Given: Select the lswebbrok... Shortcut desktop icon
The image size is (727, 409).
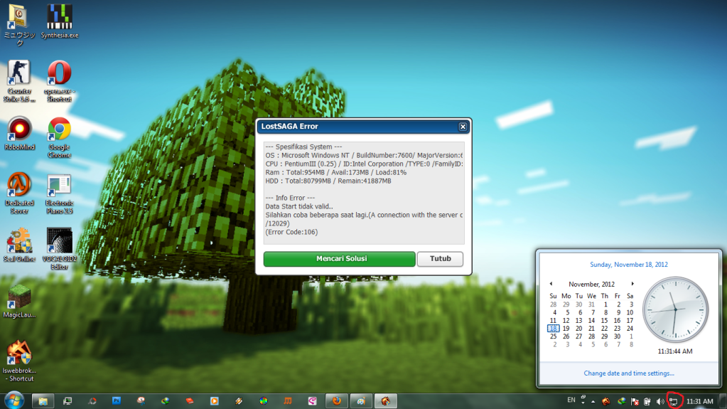Looking at the screenshot, I should coord(19,361).
